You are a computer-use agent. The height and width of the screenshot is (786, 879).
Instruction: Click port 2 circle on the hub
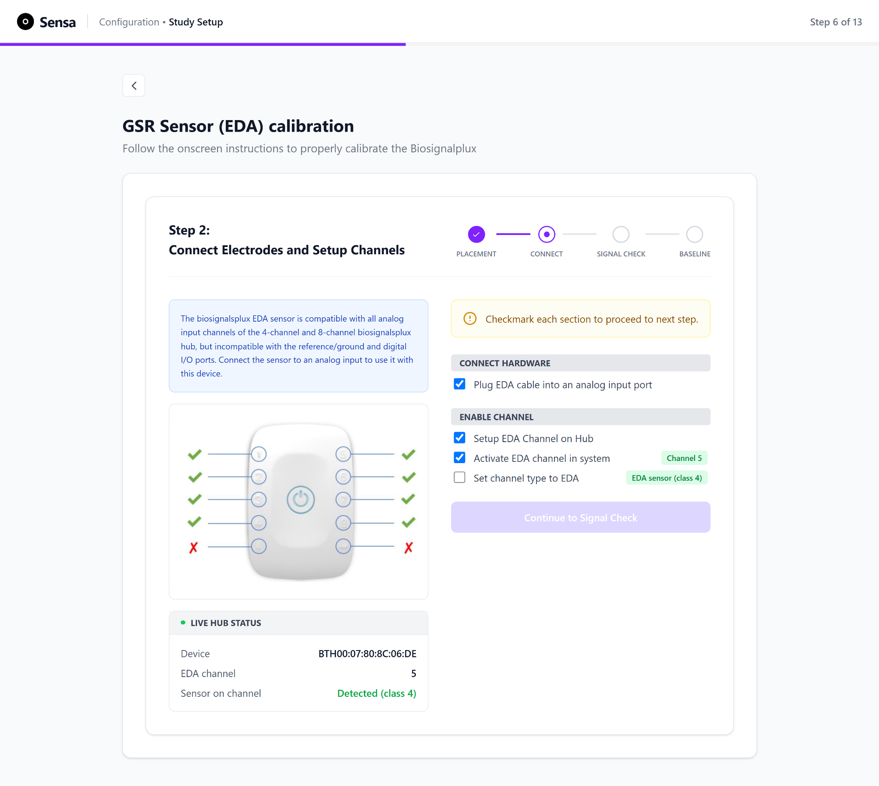pos(259,477)
